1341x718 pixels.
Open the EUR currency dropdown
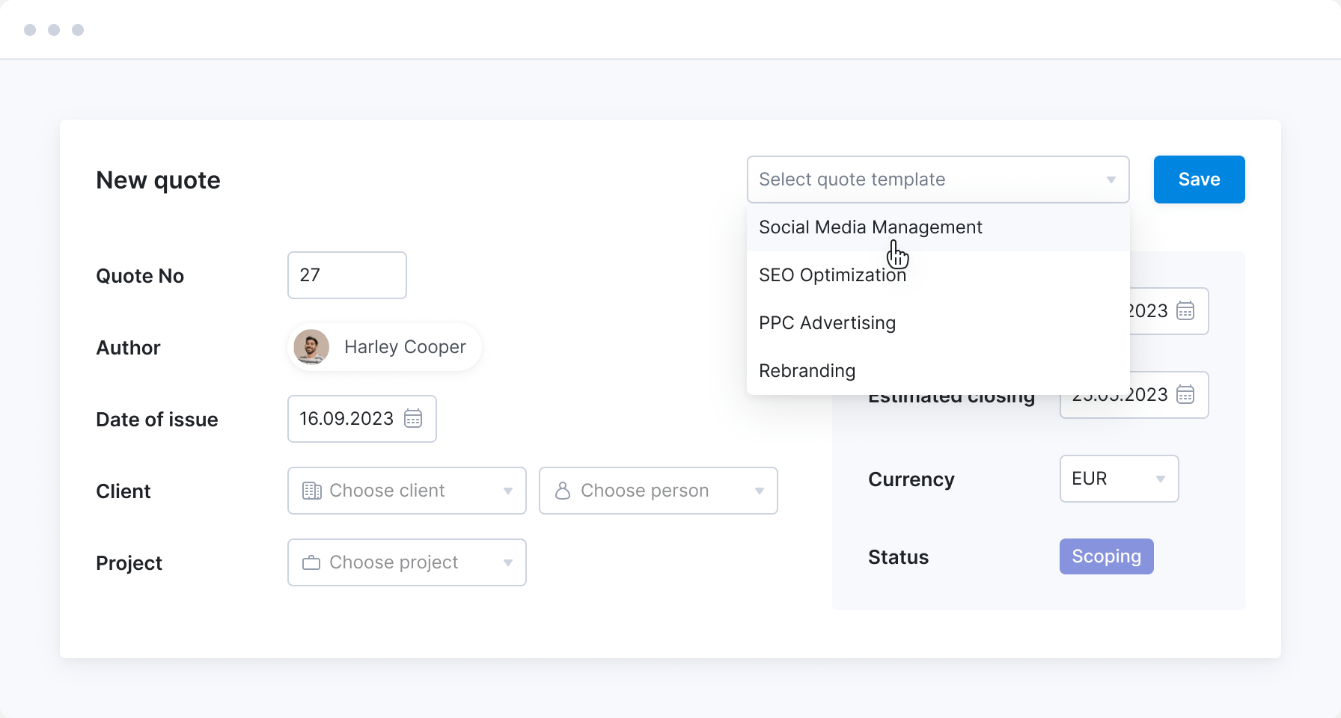[1119, 479]
